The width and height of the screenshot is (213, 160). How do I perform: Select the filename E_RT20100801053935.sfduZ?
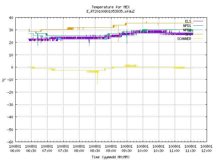110,11
